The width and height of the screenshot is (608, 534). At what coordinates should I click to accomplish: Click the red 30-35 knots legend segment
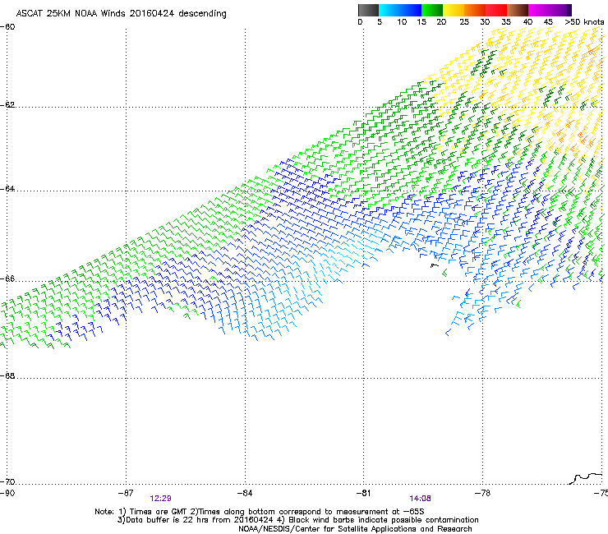(496, 10)
